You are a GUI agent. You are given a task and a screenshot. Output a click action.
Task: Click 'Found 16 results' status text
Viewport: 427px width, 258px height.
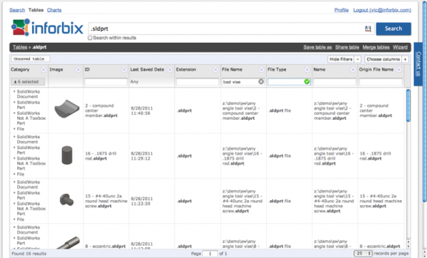pos(29,254)
